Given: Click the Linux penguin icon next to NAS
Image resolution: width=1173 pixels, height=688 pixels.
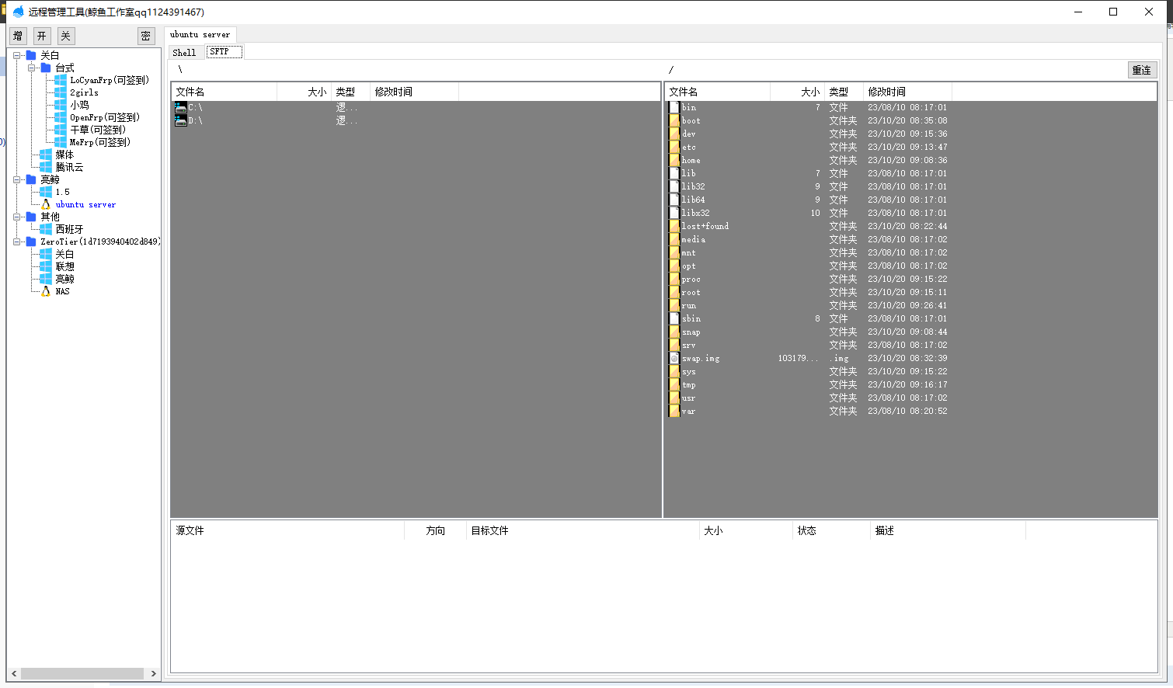Looking at the screenshot, I should [46, 291].
